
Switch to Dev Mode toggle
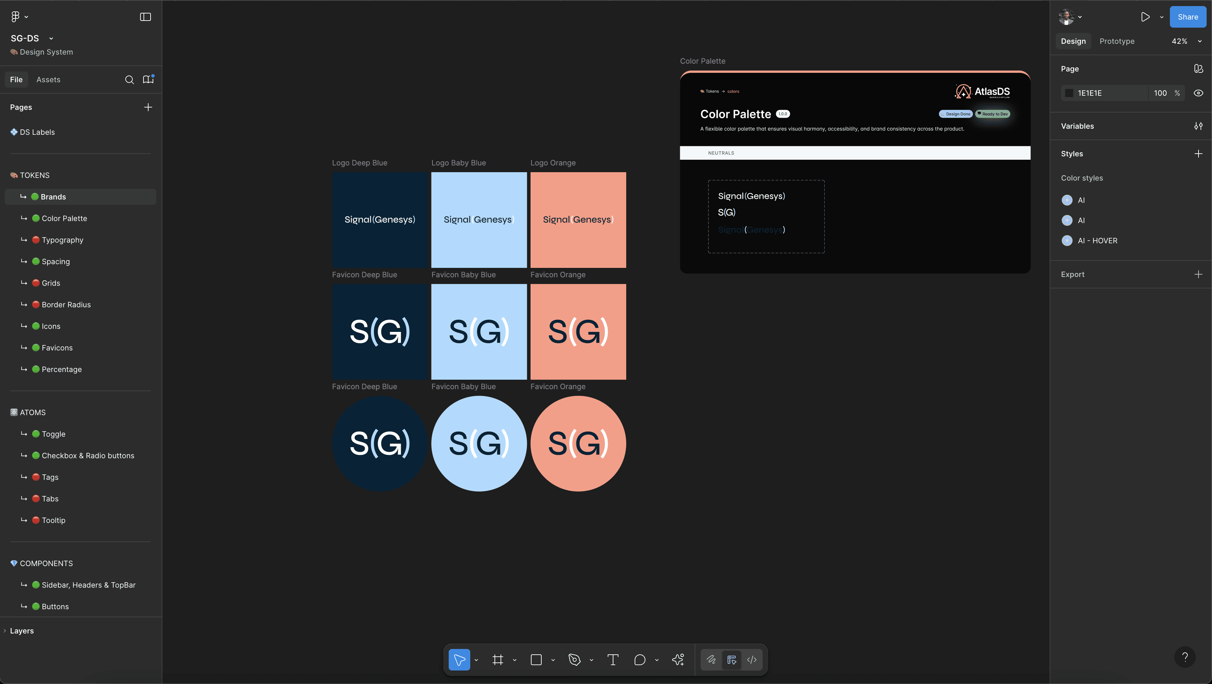tap(752, 659)
